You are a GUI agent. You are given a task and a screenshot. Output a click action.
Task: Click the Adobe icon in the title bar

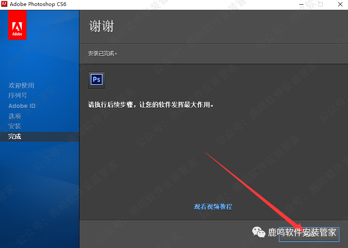pos(4,4)
